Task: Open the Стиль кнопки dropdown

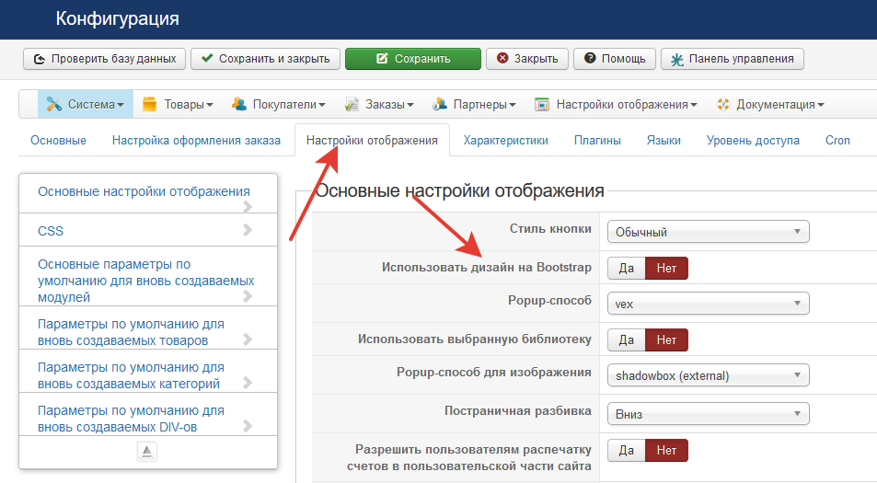Action: point(708,232)
